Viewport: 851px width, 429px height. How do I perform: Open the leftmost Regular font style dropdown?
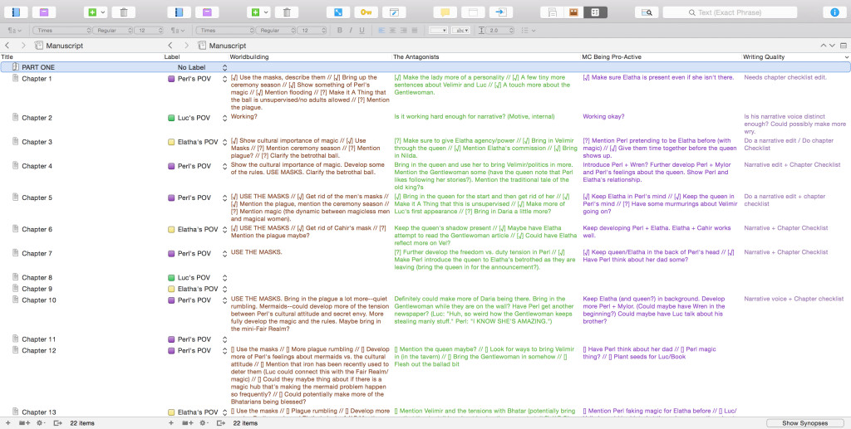tap(113, 31)
